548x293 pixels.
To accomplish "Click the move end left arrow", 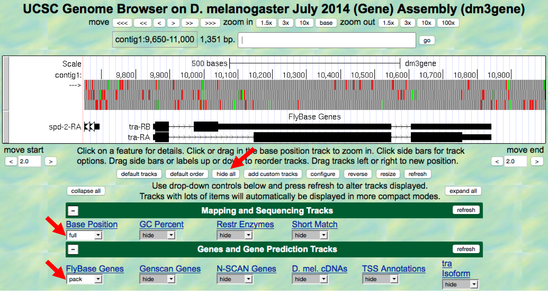I will click(x=497, y=161).
